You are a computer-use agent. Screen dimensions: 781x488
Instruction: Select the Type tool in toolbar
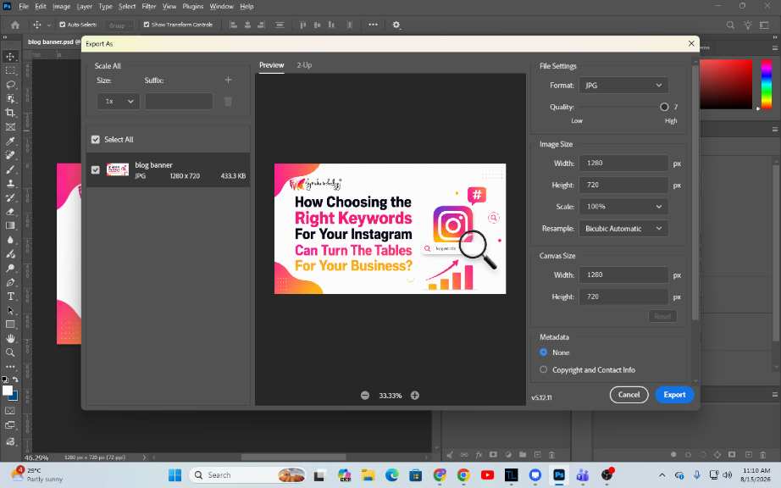(10, 297)
